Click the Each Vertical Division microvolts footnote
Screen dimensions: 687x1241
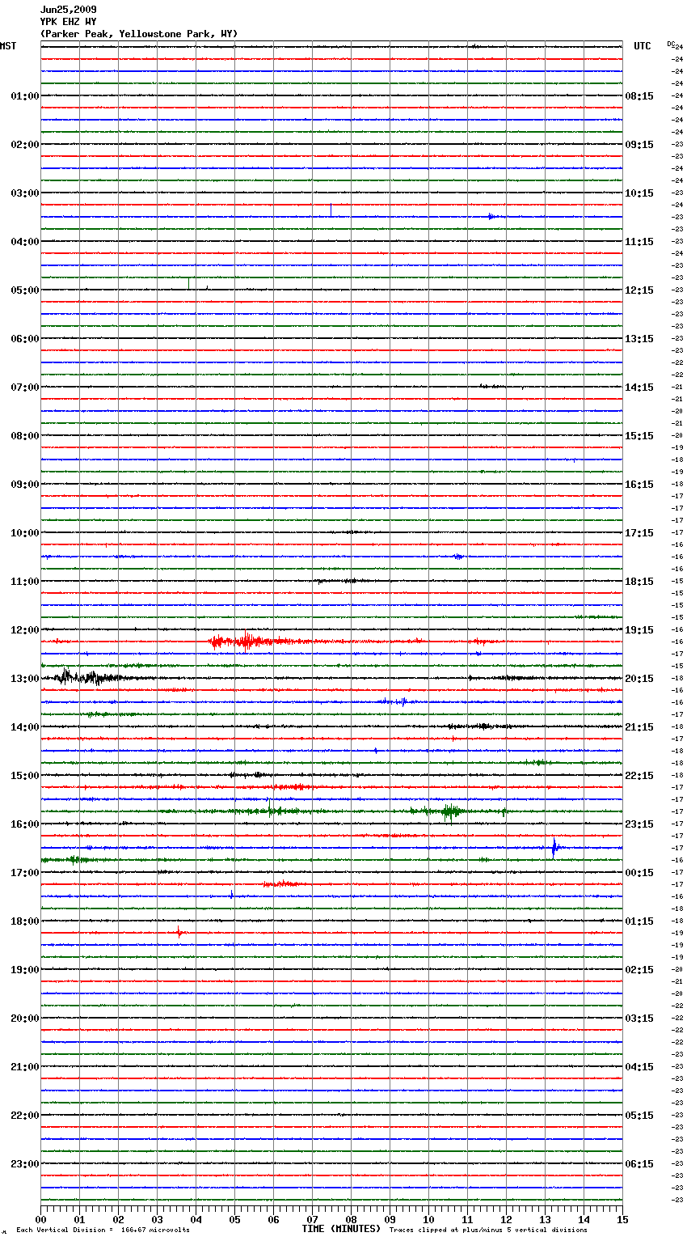coord(103,1230)
